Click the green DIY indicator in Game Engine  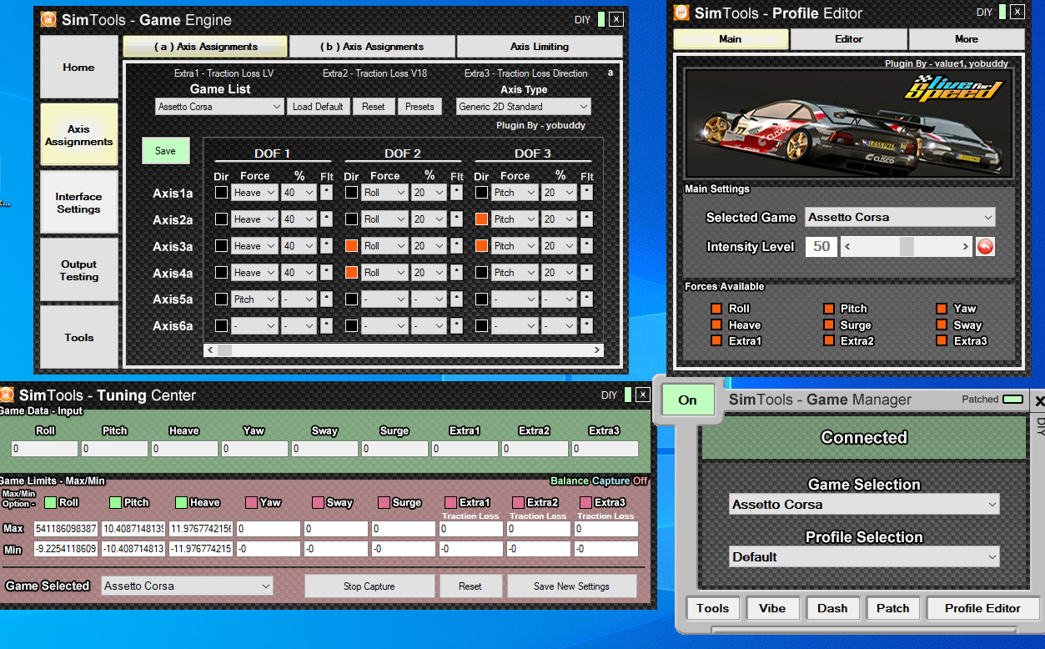[601, 20]
